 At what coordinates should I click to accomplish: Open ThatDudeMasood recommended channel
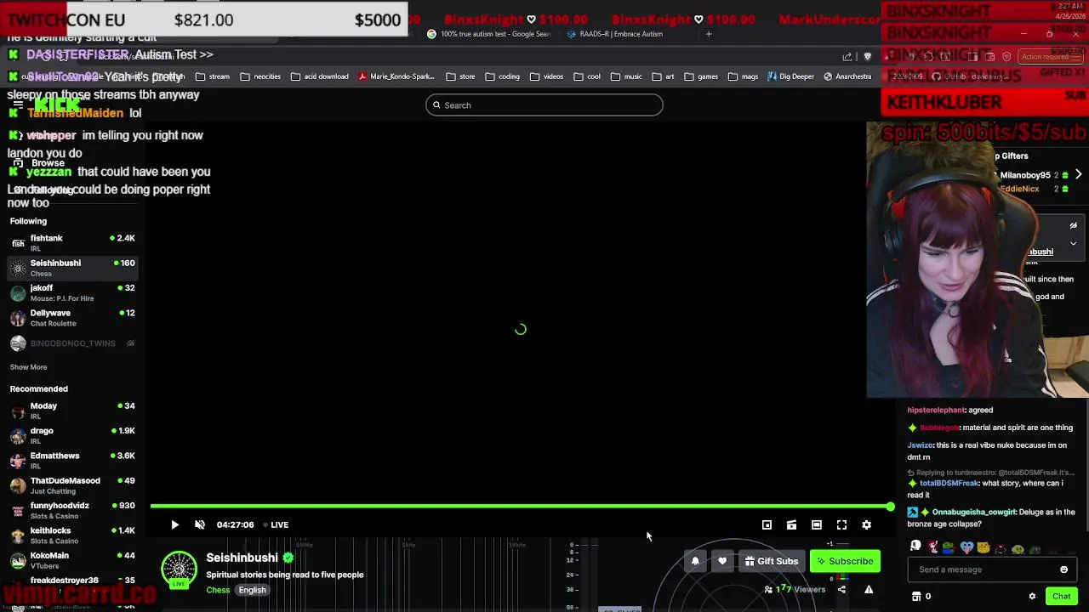pyautogui.click(x=72, y=485)
